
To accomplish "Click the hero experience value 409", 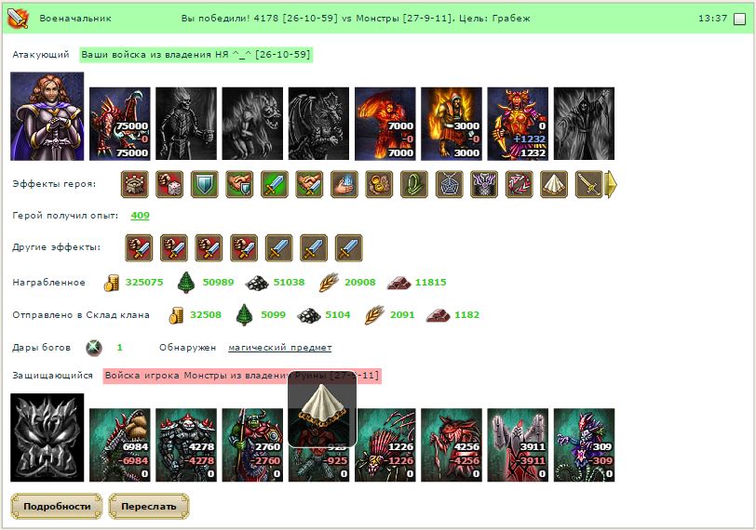I will (x=140, y=216).
